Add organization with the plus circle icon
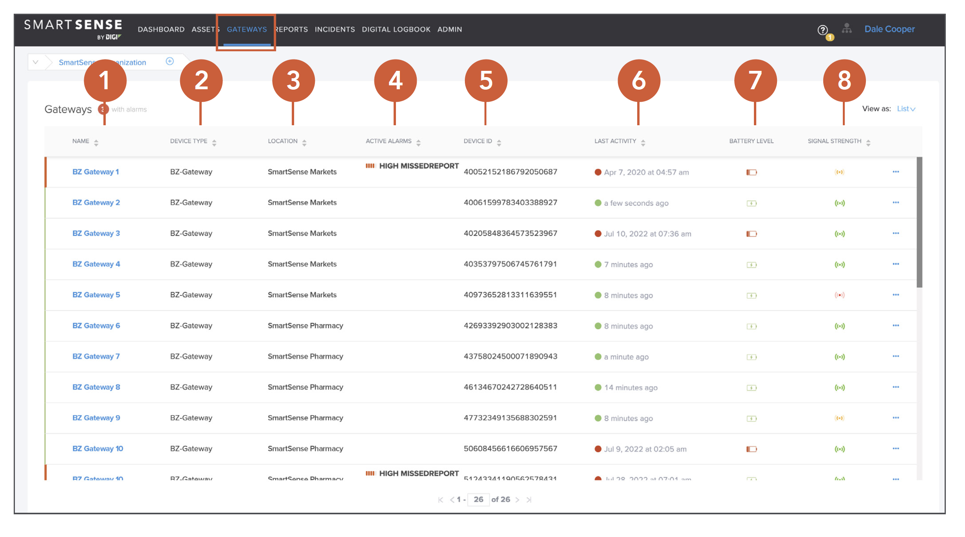This screenshot has height=537, width=965. [170, 61]
